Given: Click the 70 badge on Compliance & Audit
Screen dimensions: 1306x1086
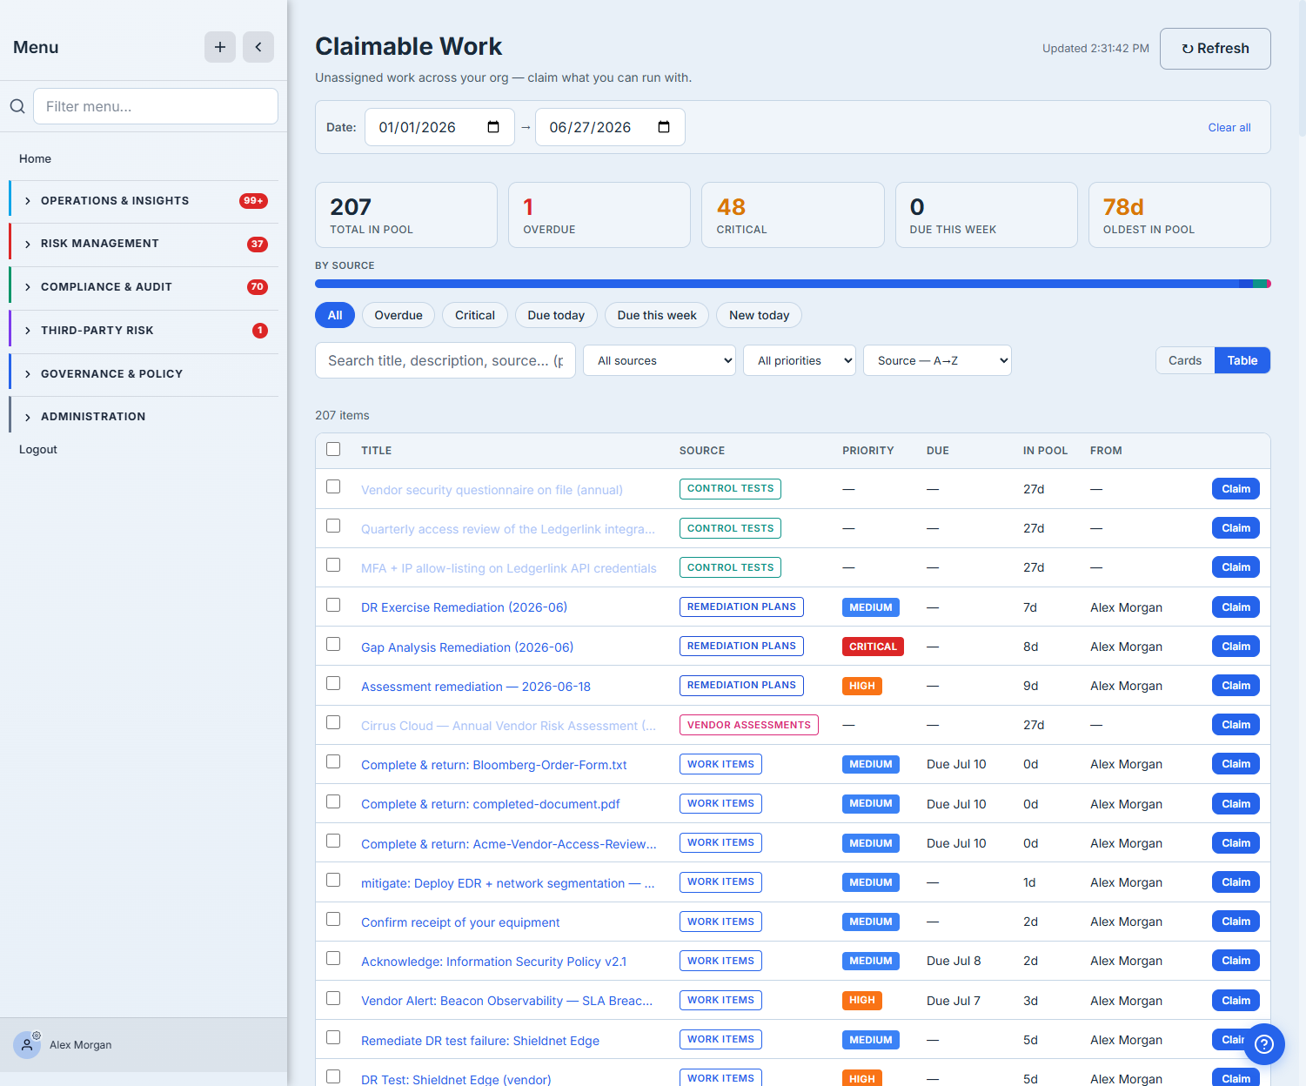Looking at the screenshot, I should pyautogui.click(x=257, y=287).
